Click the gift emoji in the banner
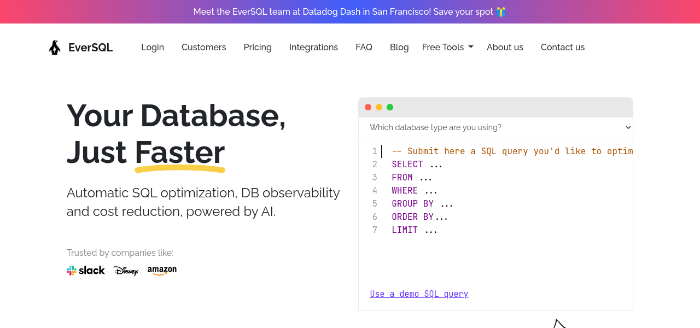 click(501, 11)
